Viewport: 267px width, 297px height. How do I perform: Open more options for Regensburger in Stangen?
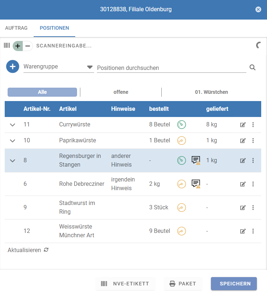[253, 160]
